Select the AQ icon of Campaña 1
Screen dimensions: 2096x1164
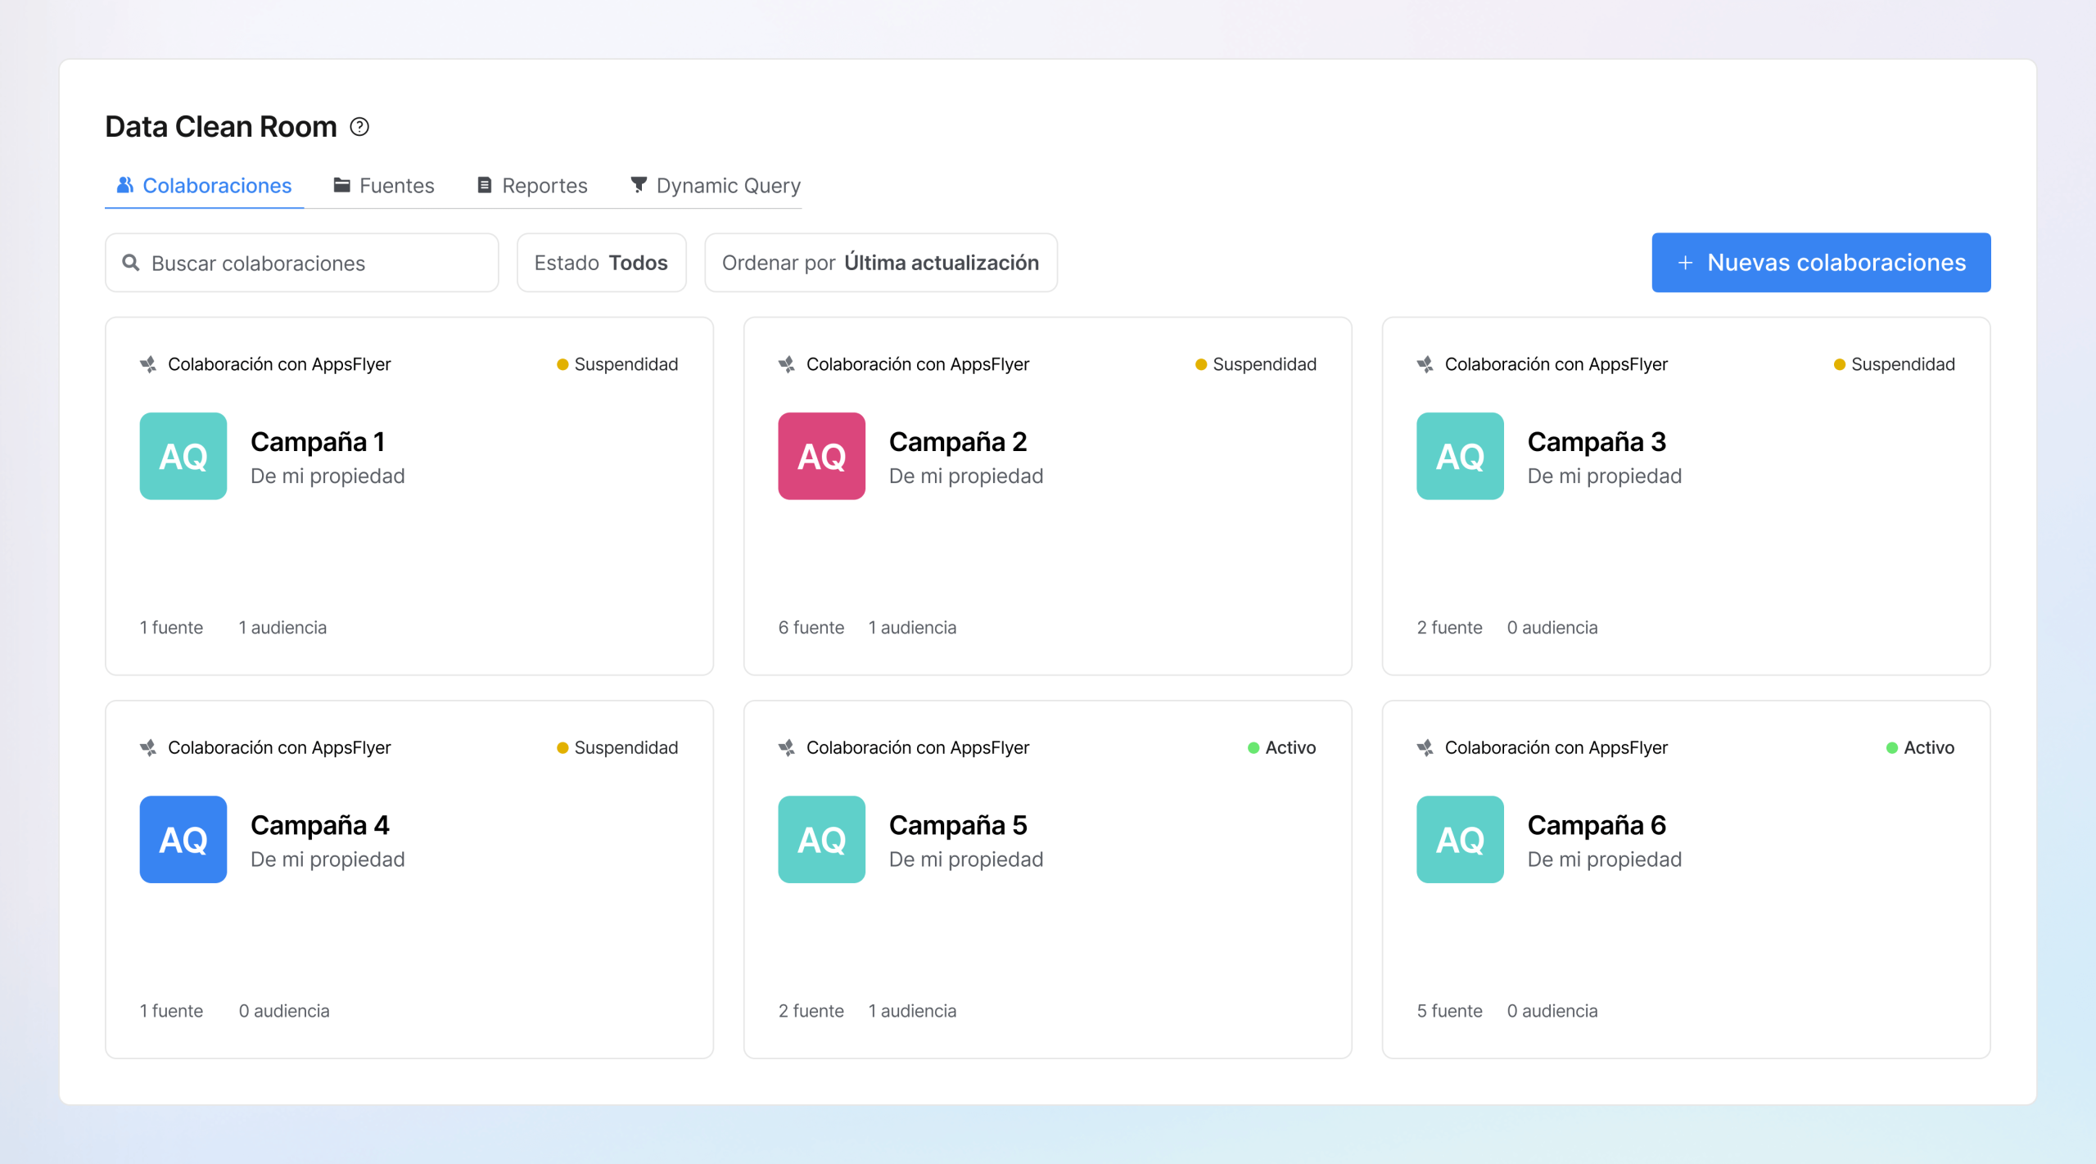pos(183,456)
